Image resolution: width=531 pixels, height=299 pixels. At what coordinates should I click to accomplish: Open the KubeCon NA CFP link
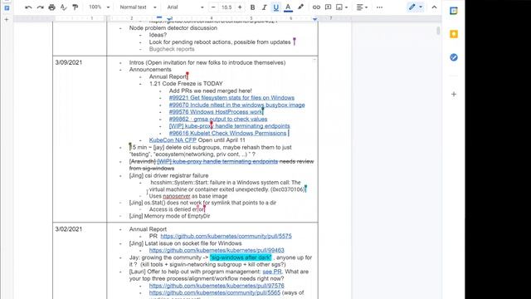[x=173, y=140]
